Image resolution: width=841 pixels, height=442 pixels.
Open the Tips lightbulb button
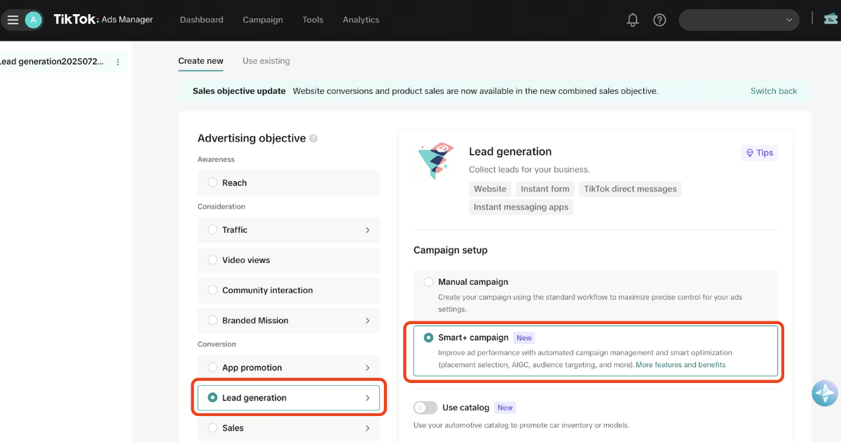[x=760, y=152]
